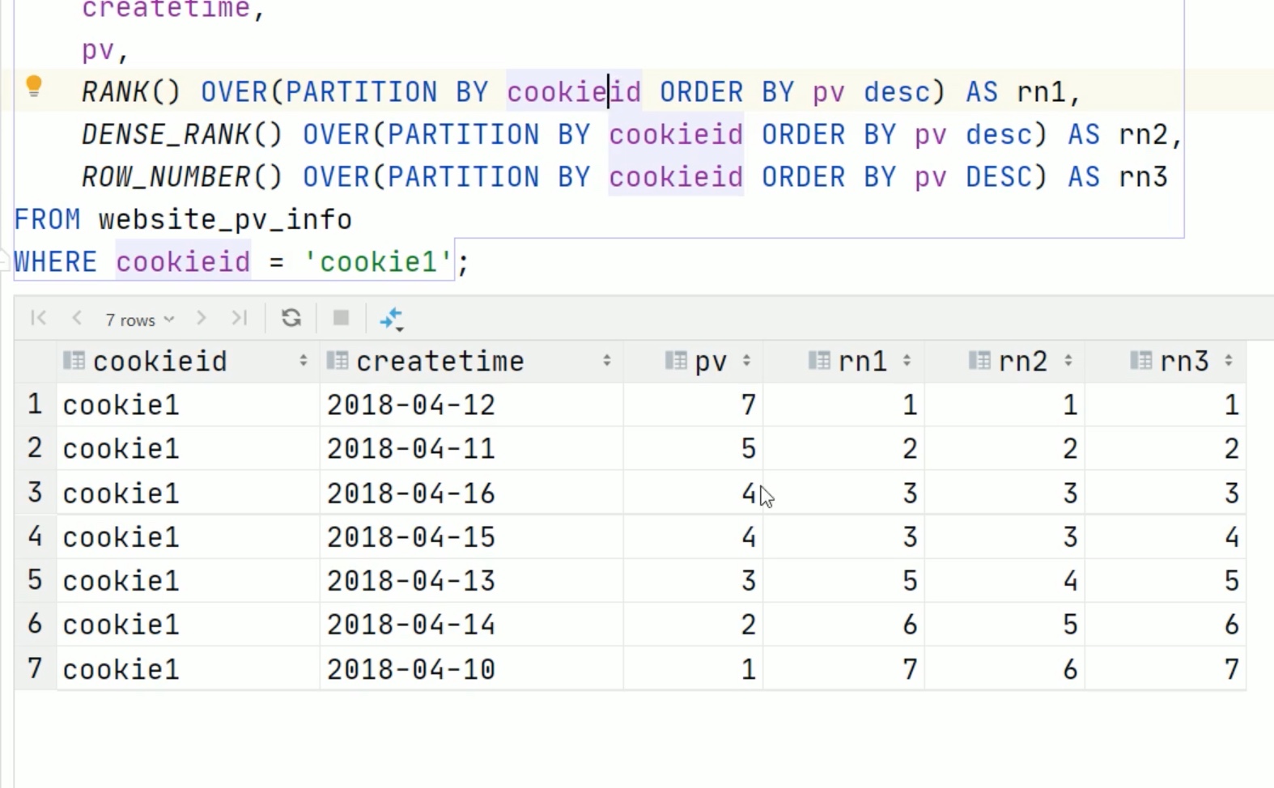Select result row number 4
The width and height of the screenshot is (1274, 788).
pyautogui.click(x=35, y=536)
